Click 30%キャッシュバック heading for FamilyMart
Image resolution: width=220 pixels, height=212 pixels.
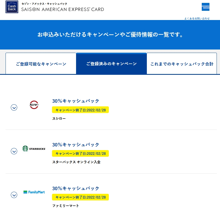(76, 188)
